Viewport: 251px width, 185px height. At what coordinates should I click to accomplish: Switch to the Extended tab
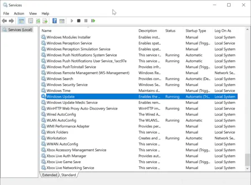click(49, 175)
